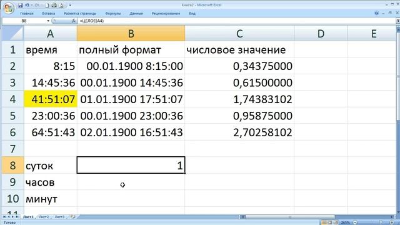Click the Undo arrow icon
The image size is (400, 225).
[27, 5]
